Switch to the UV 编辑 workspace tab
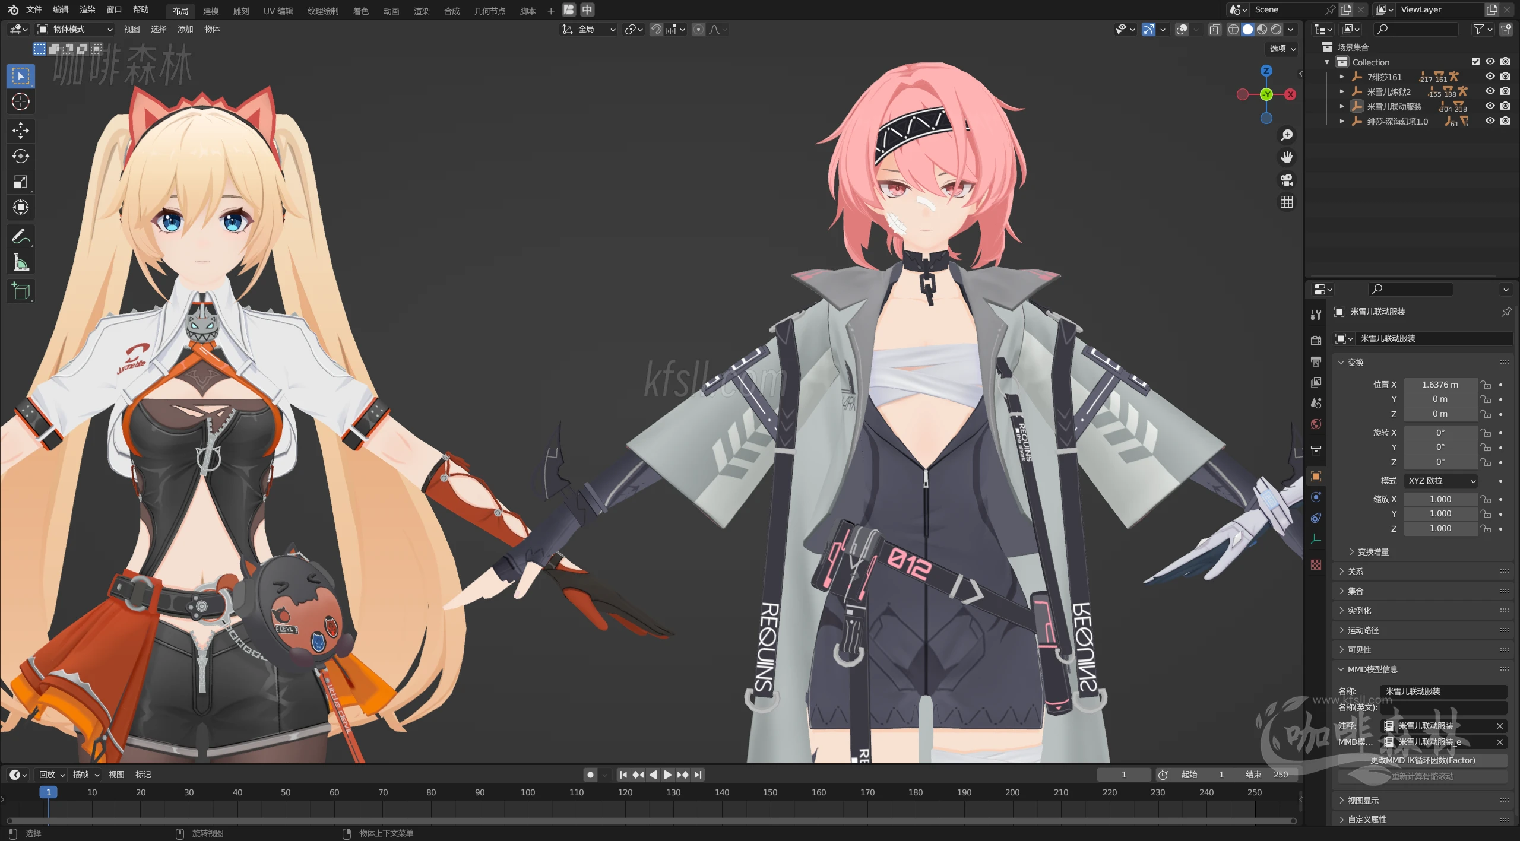 [x=278, y=11]
